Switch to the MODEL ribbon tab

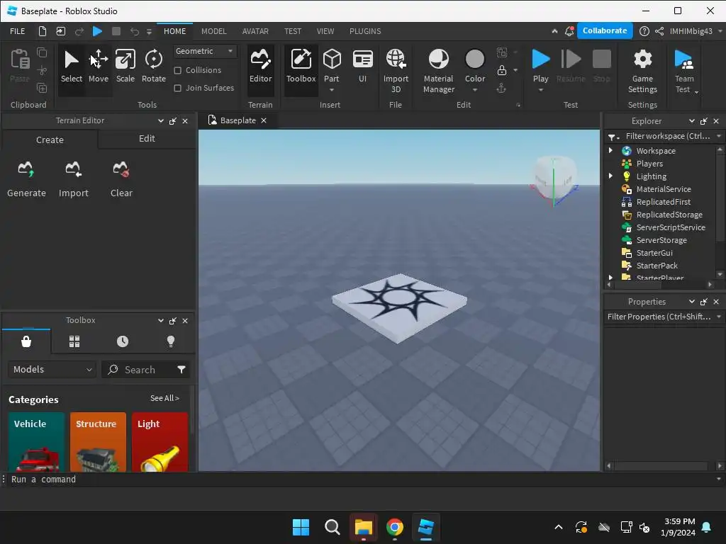[214, 31]
